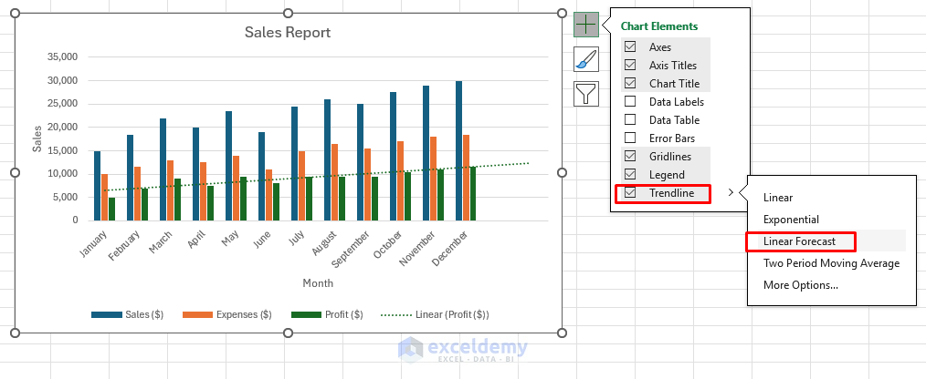Screen dimensions: 926x379
Task: Enable the Data Labels checkbox
Action: 630,101
